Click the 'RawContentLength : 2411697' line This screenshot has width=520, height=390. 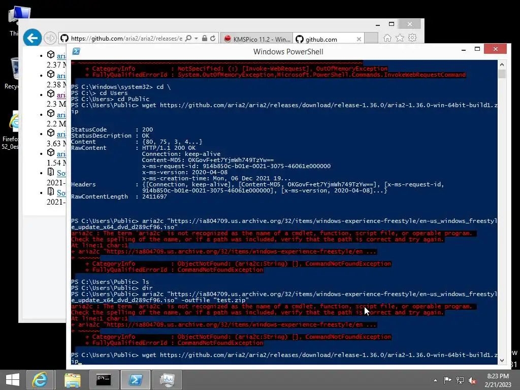(x=119, y=197)
